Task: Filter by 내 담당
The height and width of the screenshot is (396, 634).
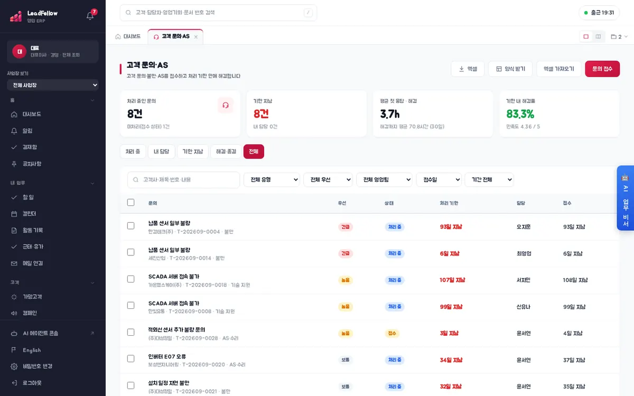Action: tap(161, 152)
